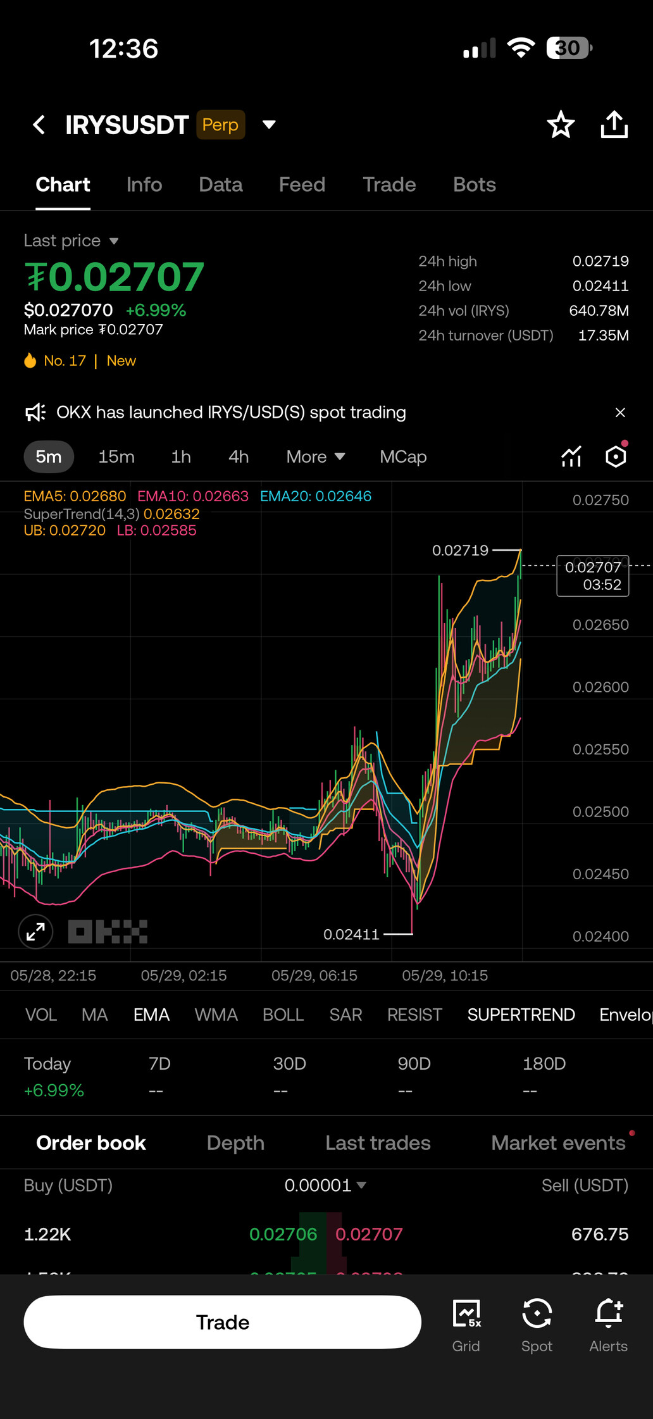
Task: Show the Last trades tab
Action: [378, 1143]
